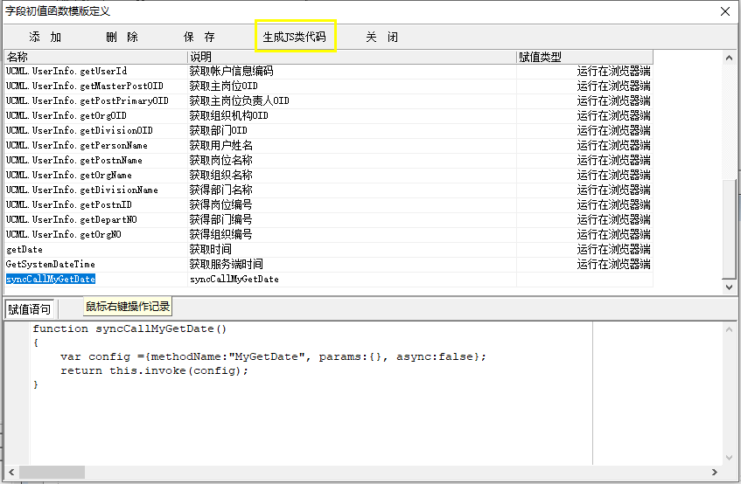Click the 添加 toolbar button
This screenshot has height=484, width=741.
pos(45,38)
